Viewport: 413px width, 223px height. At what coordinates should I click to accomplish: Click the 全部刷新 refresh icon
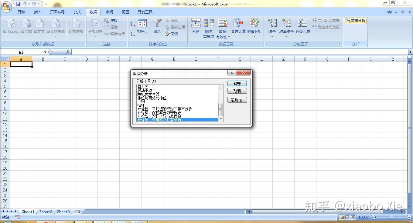click(x=95, y=26)
